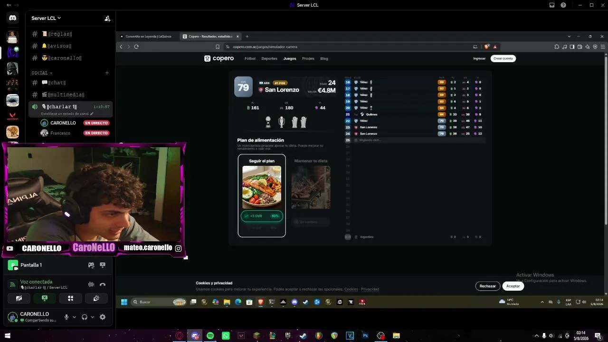Open WhatsApp from the Windows taskbar
This screenshot has height=342, width=608.
226,336
